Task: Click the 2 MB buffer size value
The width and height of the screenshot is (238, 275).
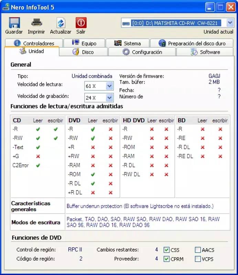Action: pos(214,82)
